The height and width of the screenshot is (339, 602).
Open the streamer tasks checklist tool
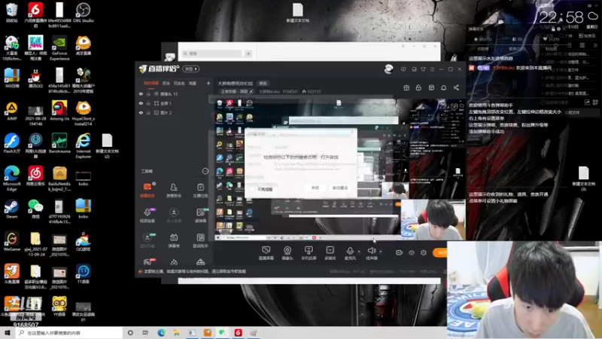pos(200,191)
